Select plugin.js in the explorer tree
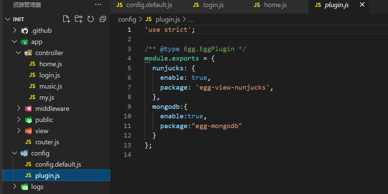388x194 pixels. [56, 175]
